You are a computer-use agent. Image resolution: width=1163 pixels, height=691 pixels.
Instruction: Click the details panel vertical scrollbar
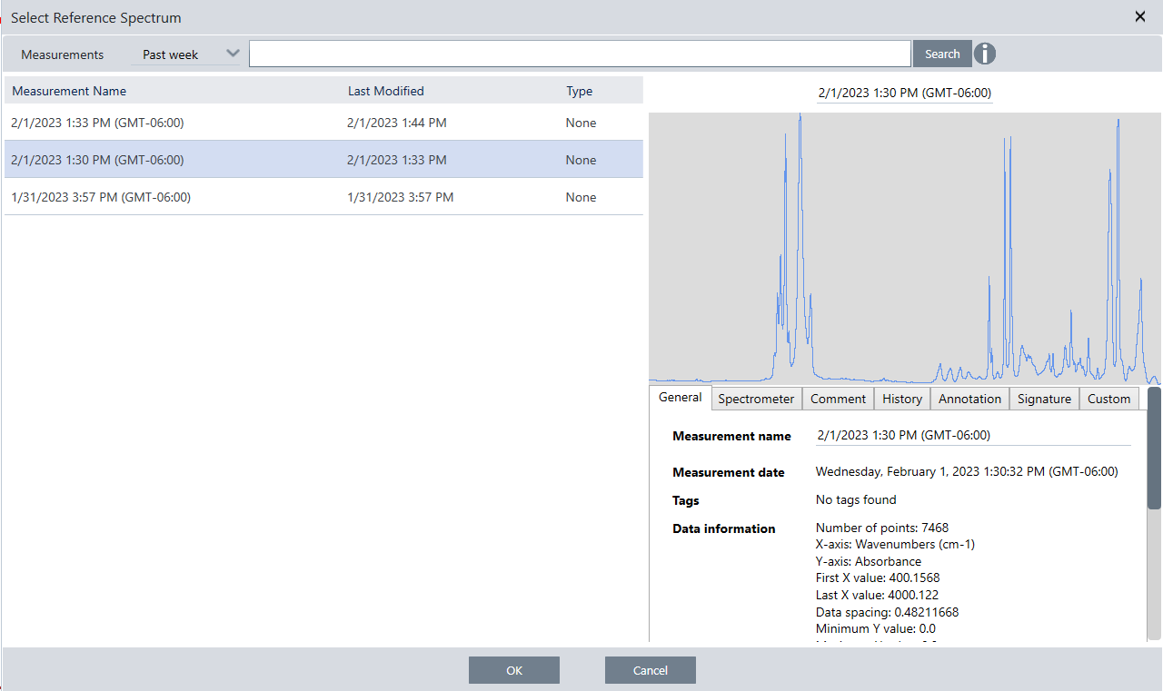pos(1154,449)
